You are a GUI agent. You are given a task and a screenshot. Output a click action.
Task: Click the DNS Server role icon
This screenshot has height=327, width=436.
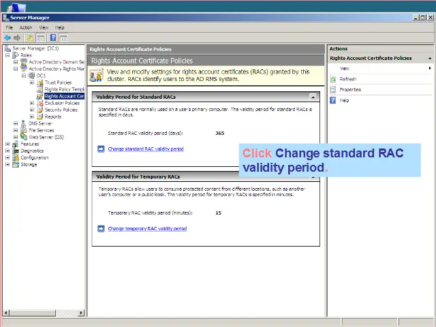[24, 123]
